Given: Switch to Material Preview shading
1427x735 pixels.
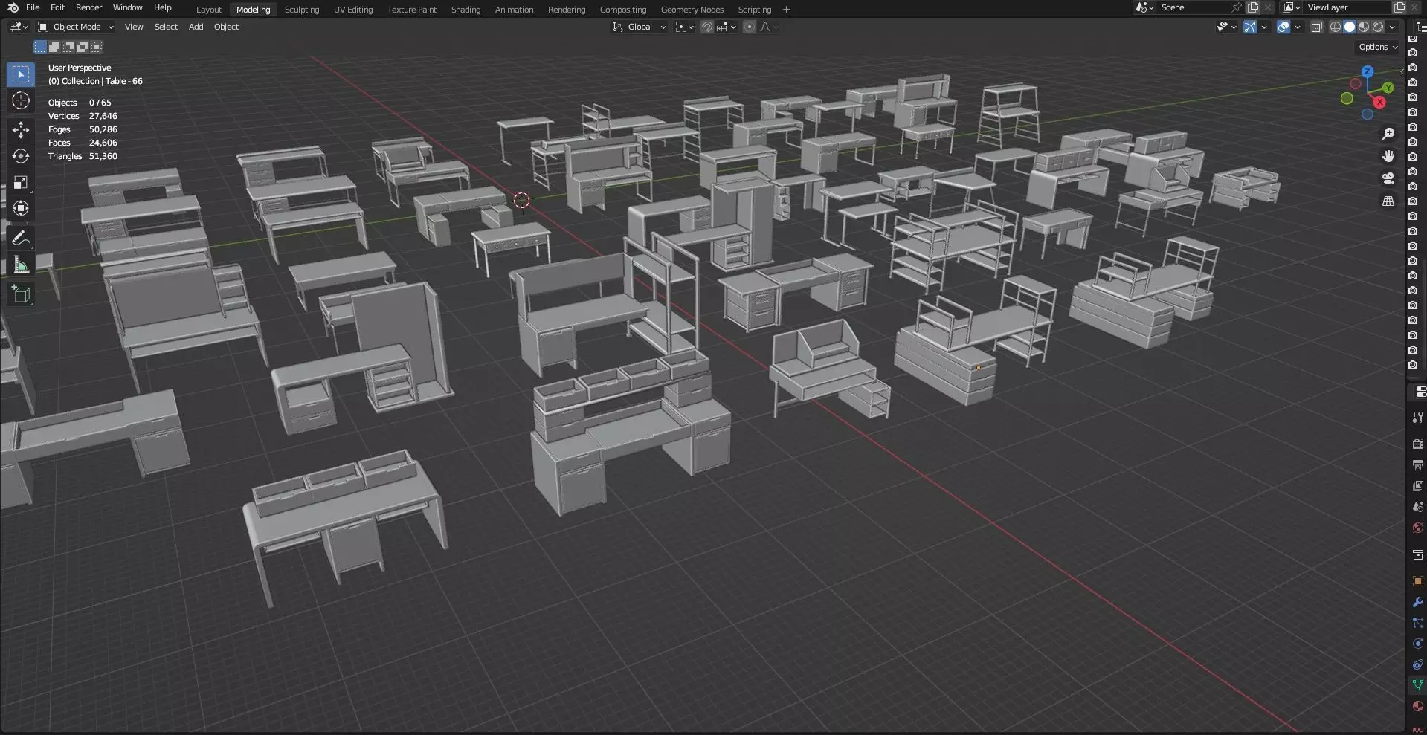Looking at the screenshot, I should click(1364, 27).
